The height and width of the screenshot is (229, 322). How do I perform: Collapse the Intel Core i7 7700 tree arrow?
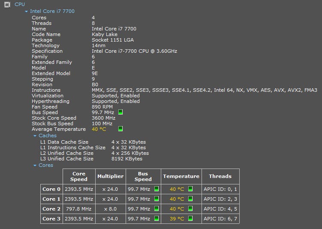(26, 12)
